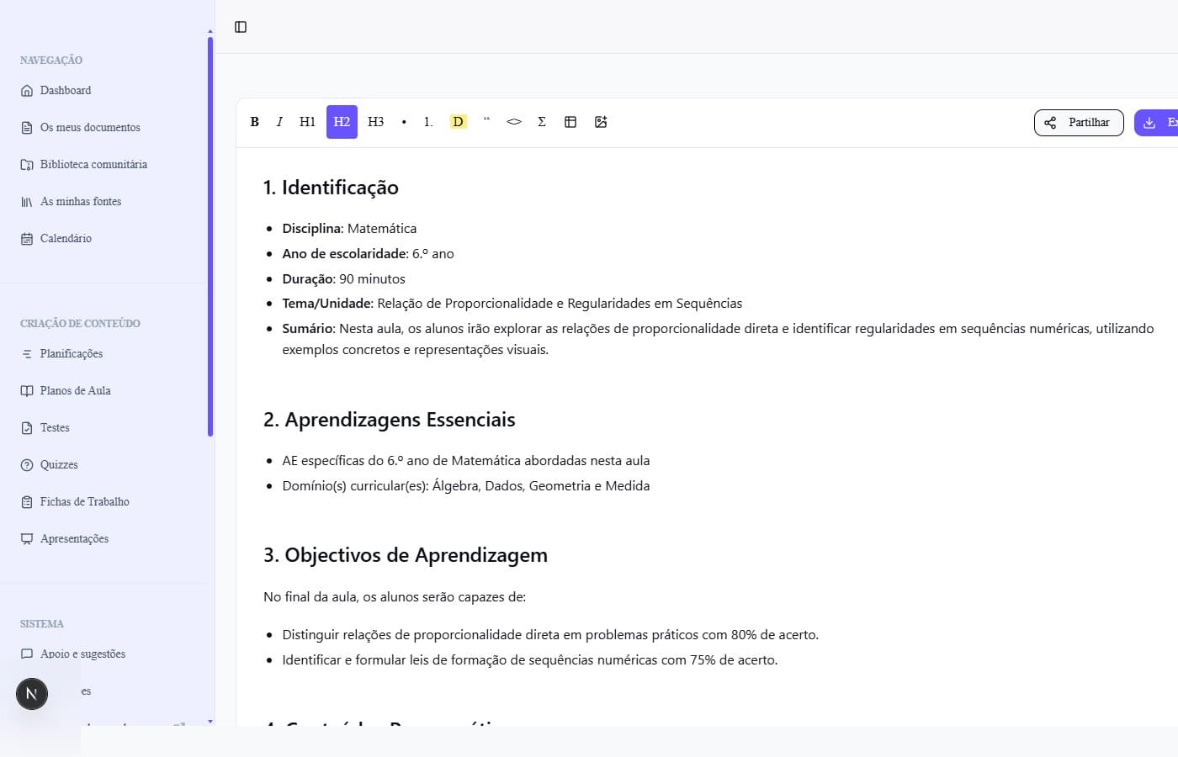Click the Sumário paragraph text
The width and height of the screenshot is (1178, 757).
(718, 339)
